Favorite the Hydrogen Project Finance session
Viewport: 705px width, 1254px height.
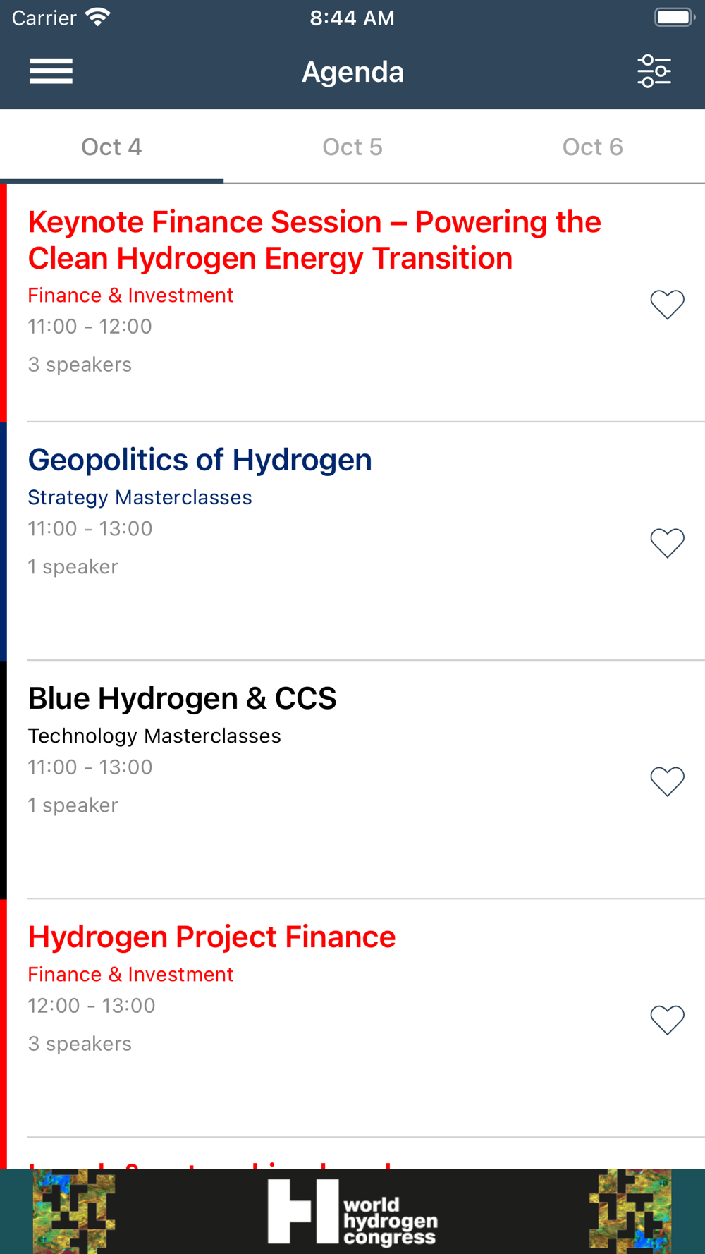(x=667, y=1020)
